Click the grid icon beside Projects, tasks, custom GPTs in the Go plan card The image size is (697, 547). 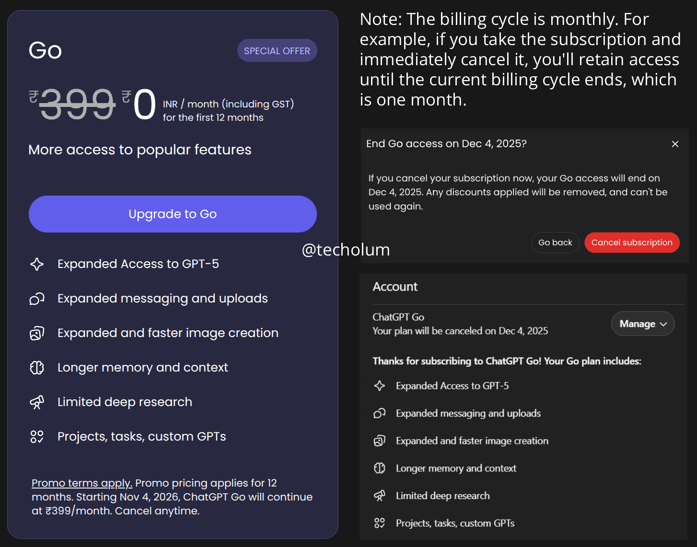pos(37,437)
